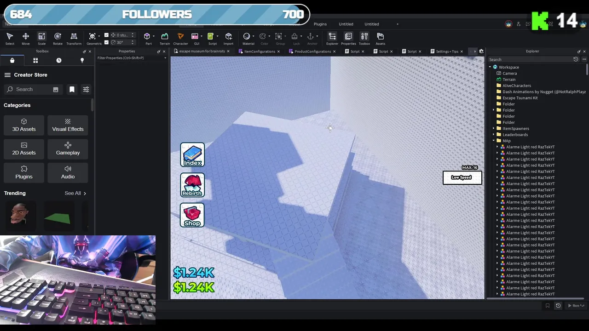The image size is (589, 331).
Task: Open Toolbox inventory grid tab
Action: coord(35,60)
